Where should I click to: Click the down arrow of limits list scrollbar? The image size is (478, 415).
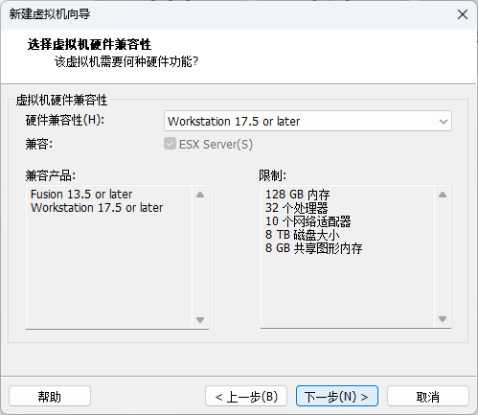point(443,319)
